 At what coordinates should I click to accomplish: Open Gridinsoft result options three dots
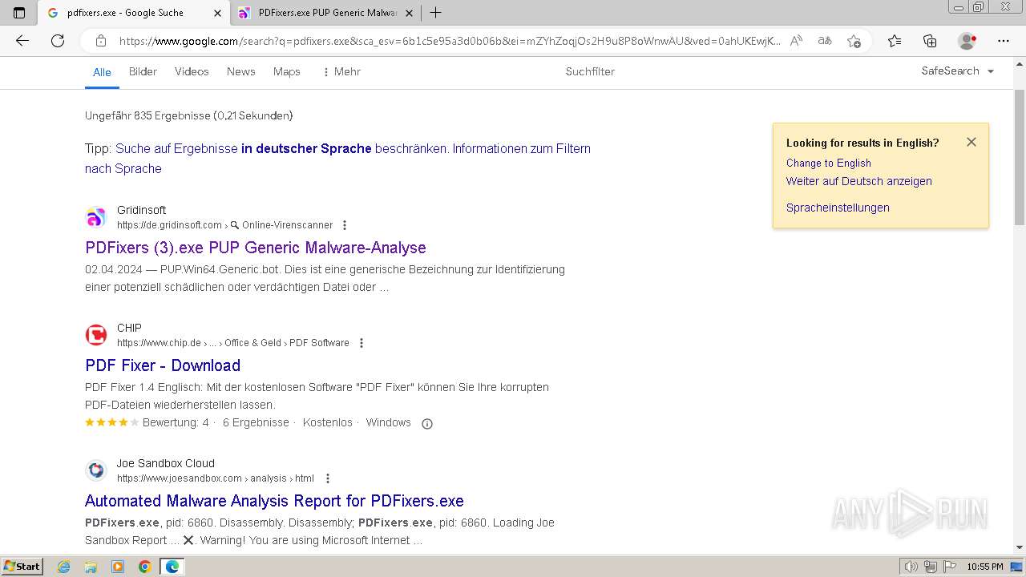(x=345, y=225)
